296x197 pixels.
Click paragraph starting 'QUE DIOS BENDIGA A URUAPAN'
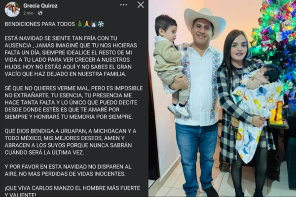[71, 142]
